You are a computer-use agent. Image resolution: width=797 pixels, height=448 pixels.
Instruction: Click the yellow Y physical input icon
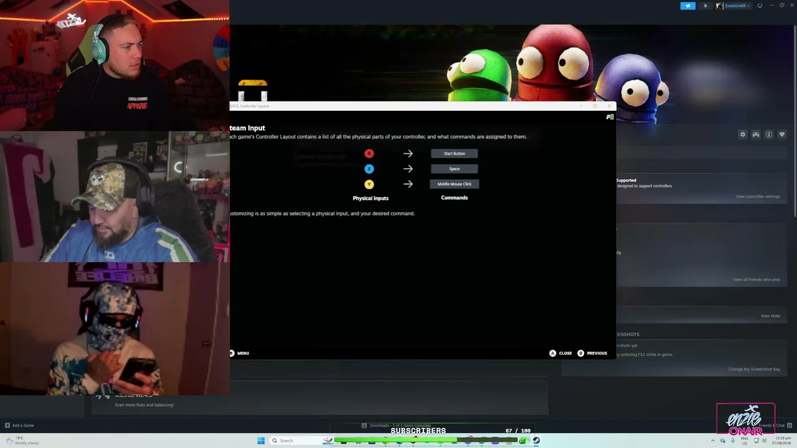pos(369,184)
